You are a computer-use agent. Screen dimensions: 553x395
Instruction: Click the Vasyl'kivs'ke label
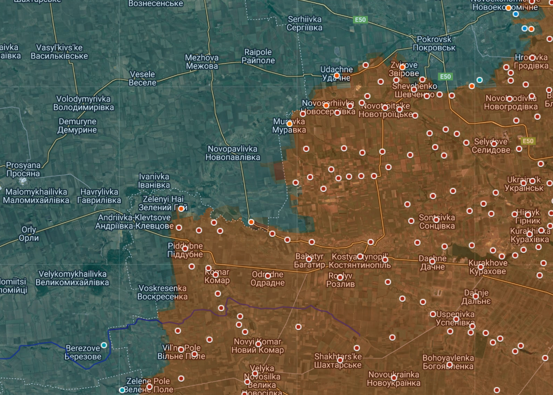click(x=59, y=52)
